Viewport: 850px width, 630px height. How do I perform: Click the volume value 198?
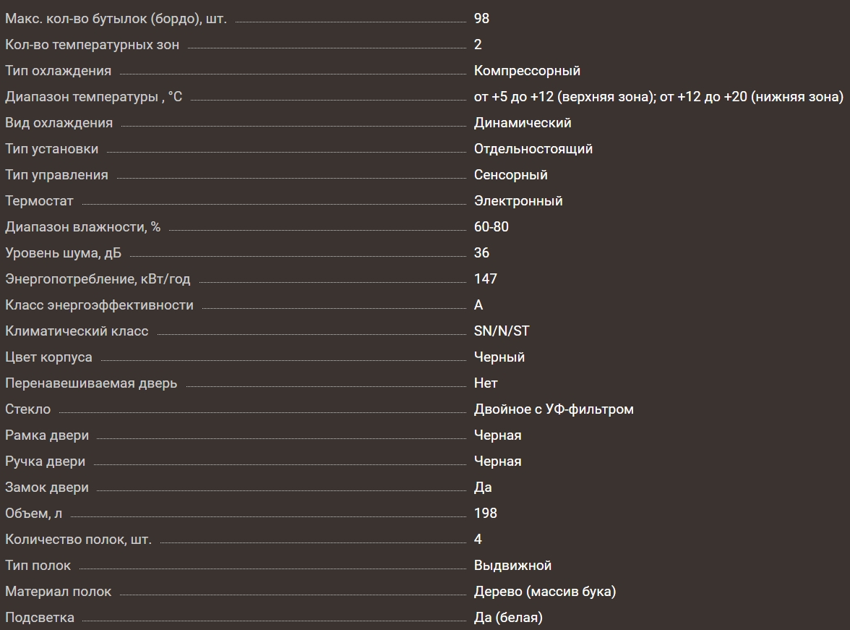pyautogui.click(x=485, y=514)
